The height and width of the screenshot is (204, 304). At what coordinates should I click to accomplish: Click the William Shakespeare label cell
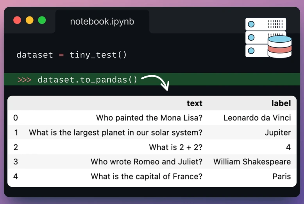(252, 162)
